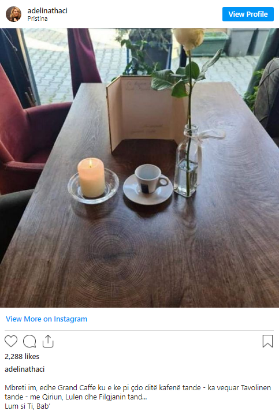Image resolution: width=279 pixels, height=411 pixels.
Task: Click the caption text starting 'Mbreti im'
Action: tap(138, 392)
